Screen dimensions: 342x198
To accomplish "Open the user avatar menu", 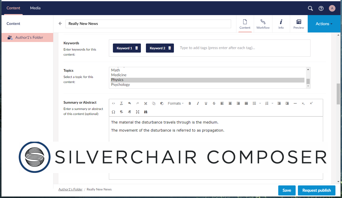I will pyautogui.click(x=332, y=8).
